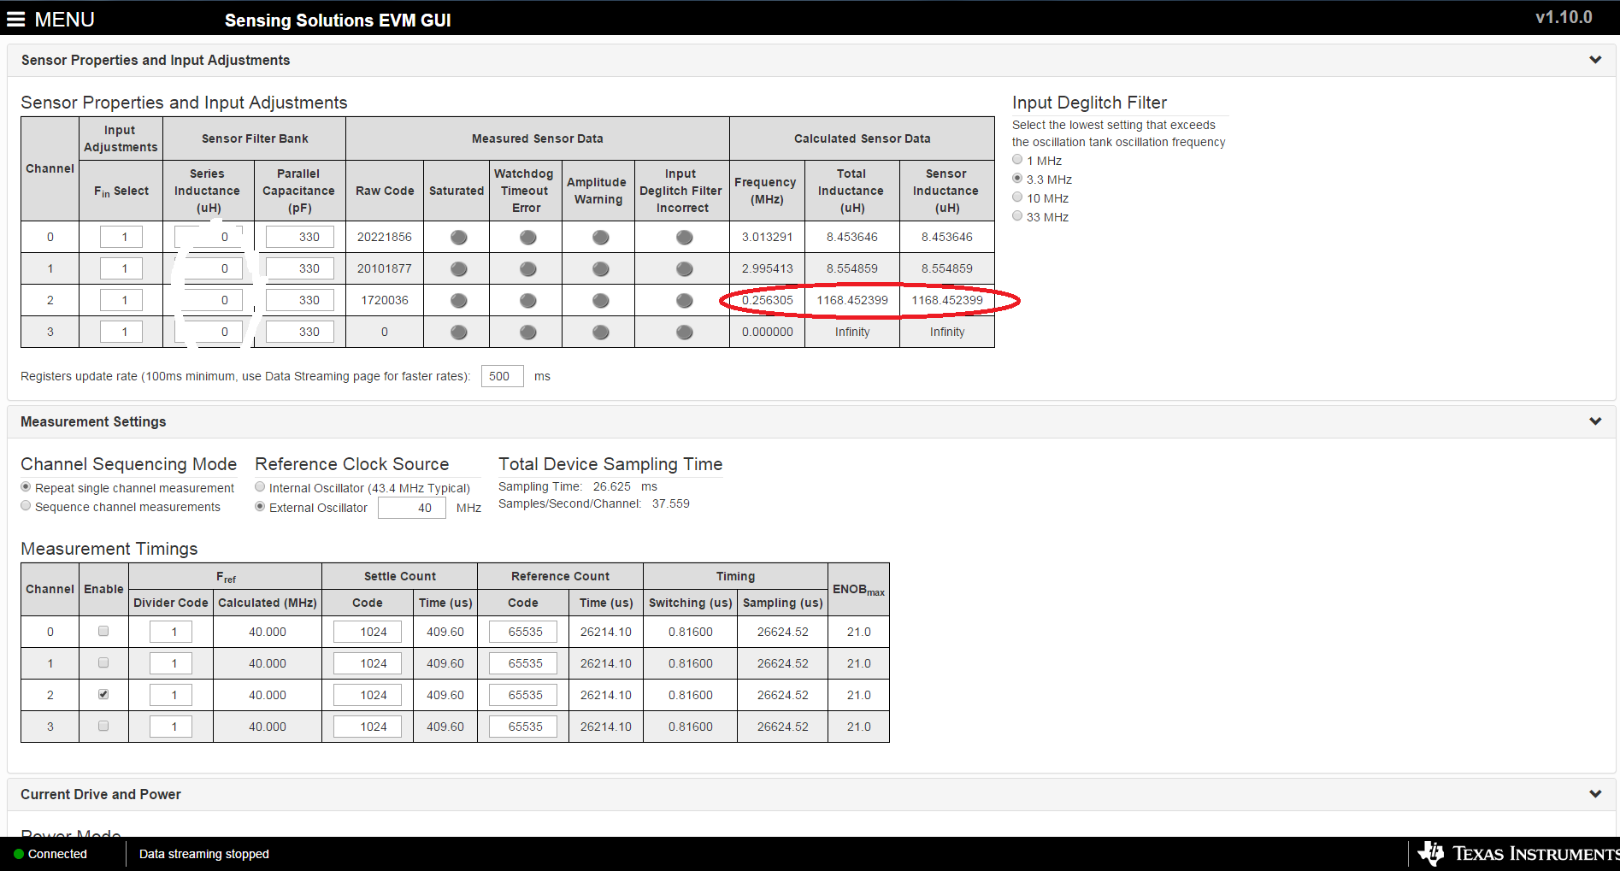Screen dimensions: 1620x871
Task: Enable channel 0 measurement checkbox
Action: (103, 631)
